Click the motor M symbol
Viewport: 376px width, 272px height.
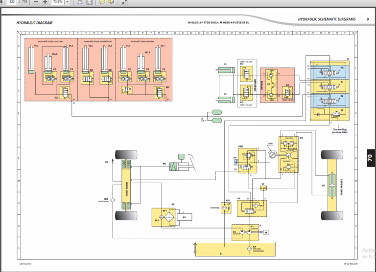tap(266, 232)
